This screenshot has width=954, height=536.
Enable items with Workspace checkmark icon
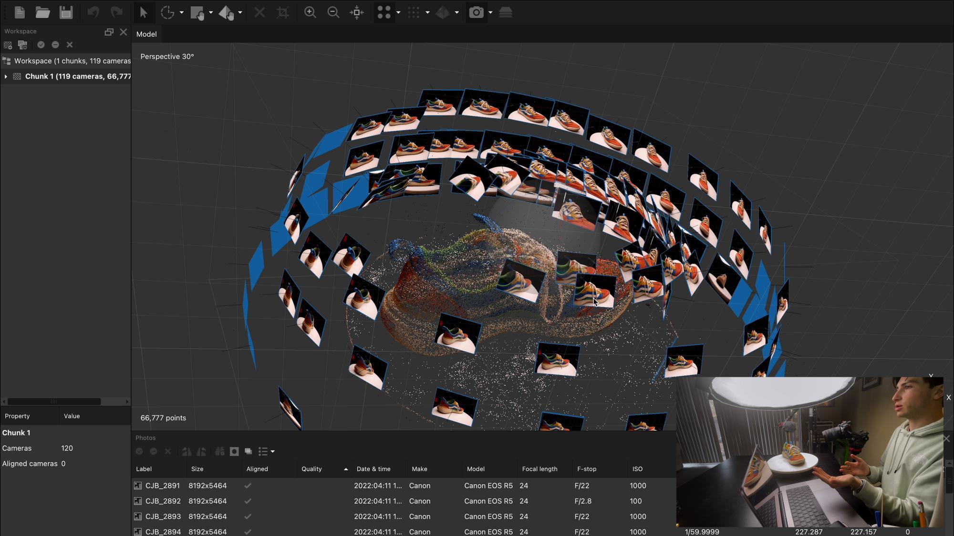41,45
